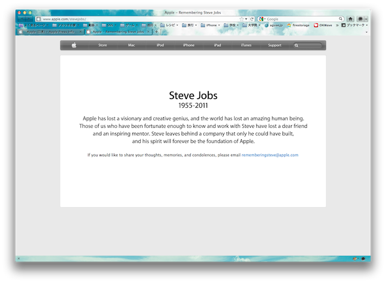Open the レシピ bookmark folder

pos(169,25)
